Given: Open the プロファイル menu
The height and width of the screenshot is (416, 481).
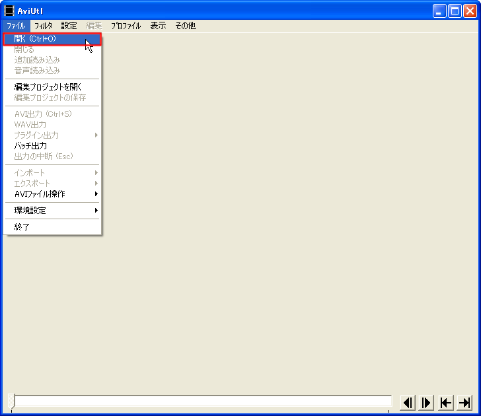Looking at the screenshot, I should click(x=126, y=26).
